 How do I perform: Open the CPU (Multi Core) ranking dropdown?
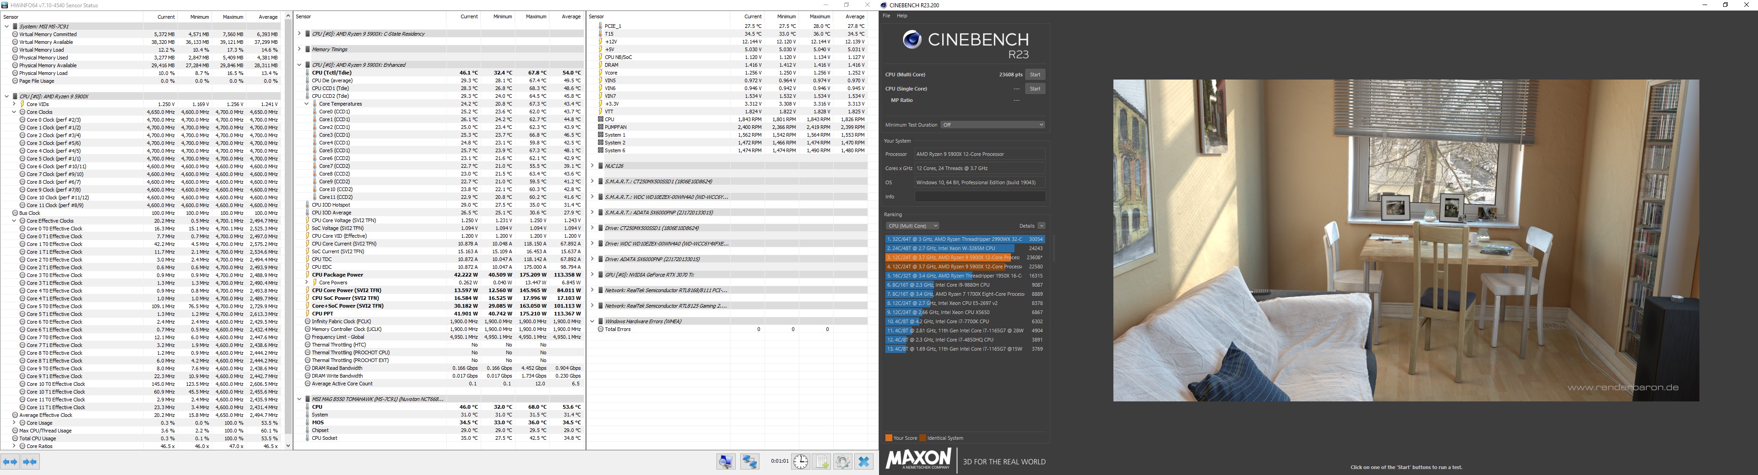click(912, 225)
